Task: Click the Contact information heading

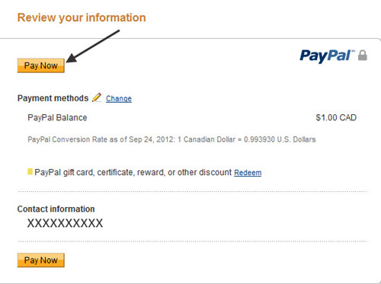Action: click(56, 209)
